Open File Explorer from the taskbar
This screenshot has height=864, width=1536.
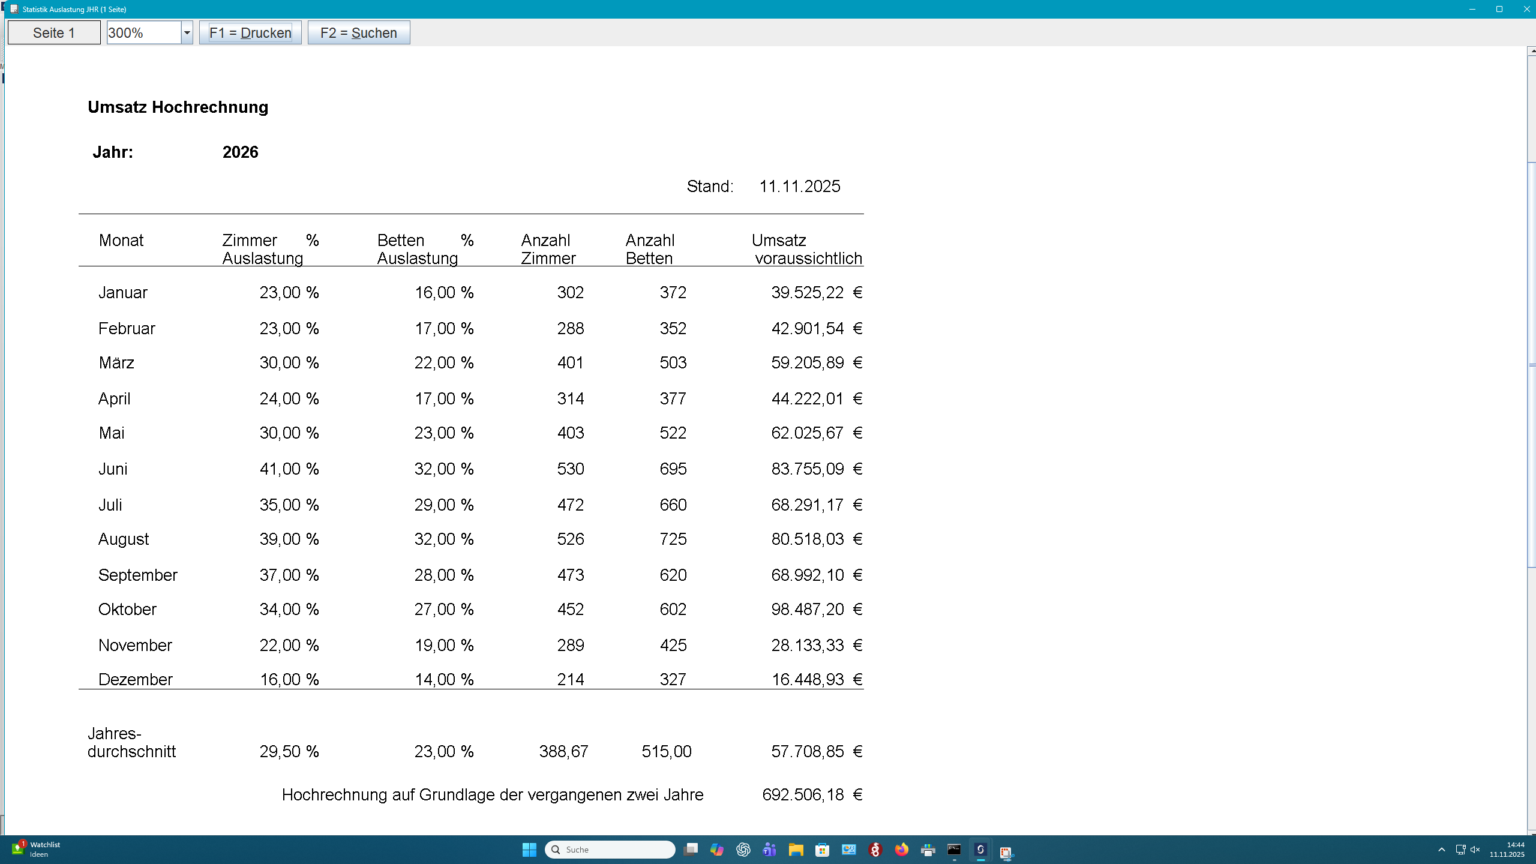click(796, 850)
